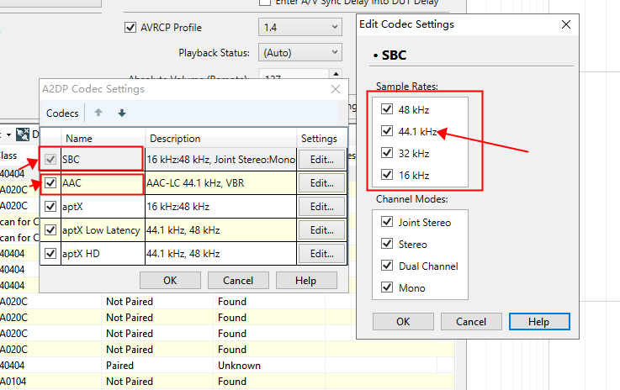Close the Edit Codec Settings dialog

[x=566, y=24]
